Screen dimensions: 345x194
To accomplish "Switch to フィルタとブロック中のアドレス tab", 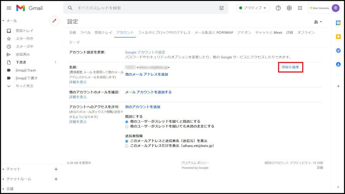I will pos(164,32).
